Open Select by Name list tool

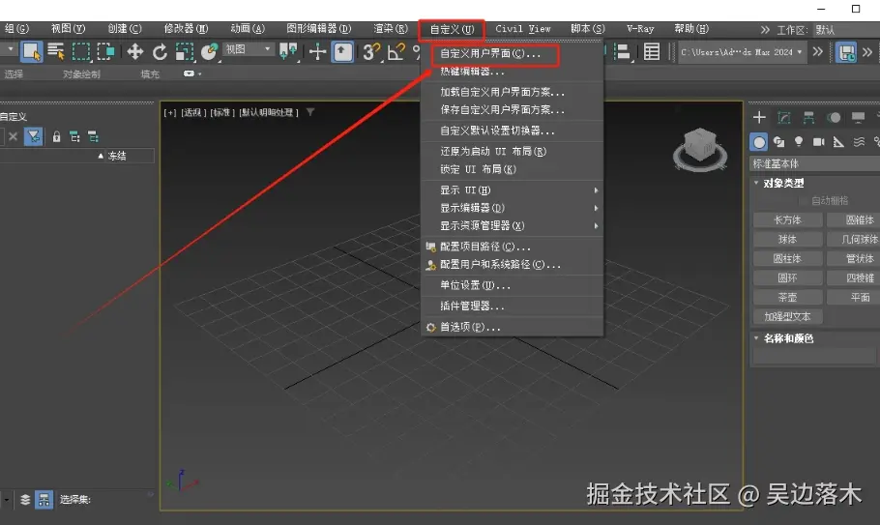(55, 52)
